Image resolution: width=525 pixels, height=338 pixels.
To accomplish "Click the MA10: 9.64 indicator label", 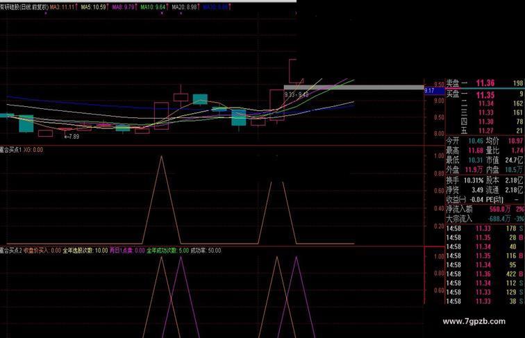I will (x=154, y=7).
